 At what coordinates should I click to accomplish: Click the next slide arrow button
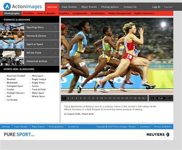pos(170,98)
